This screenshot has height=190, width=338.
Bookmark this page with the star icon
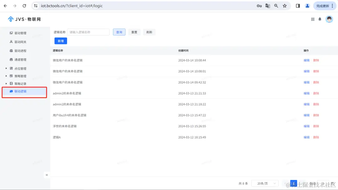285,6
